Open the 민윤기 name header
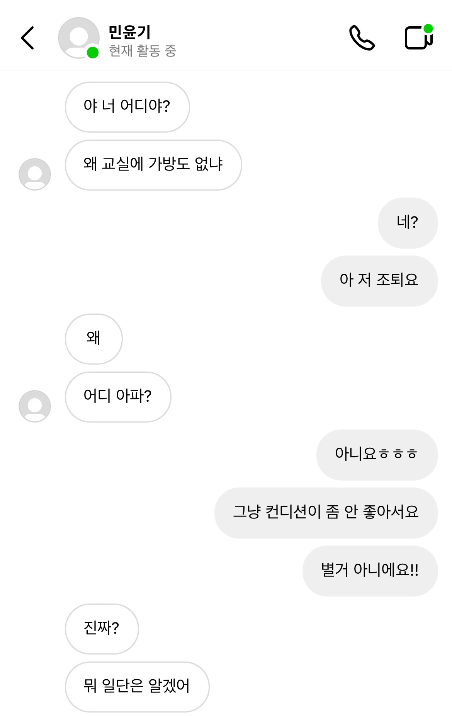 [129, 32]
